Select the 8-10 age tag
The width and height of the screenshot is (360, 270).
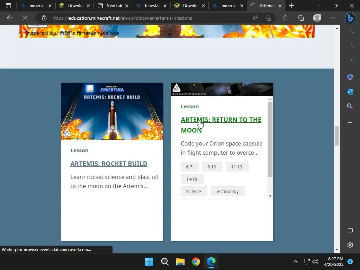pyautogui.click(x=212, y=167)
